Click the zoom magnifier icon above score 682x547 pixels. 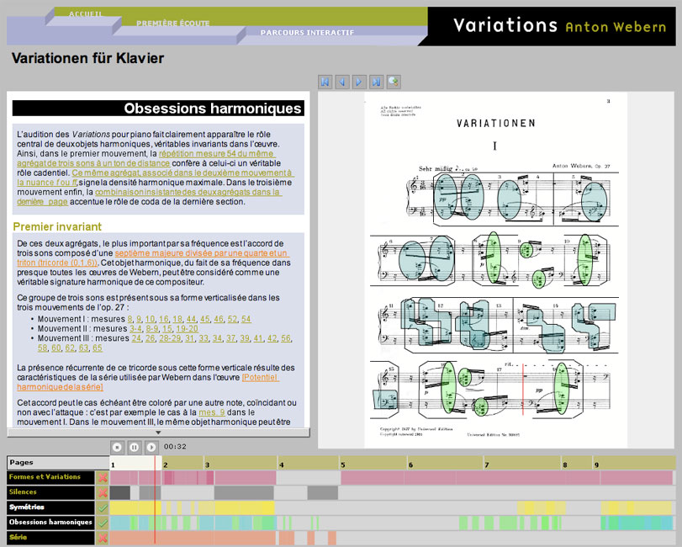click(x=394, y=82)
